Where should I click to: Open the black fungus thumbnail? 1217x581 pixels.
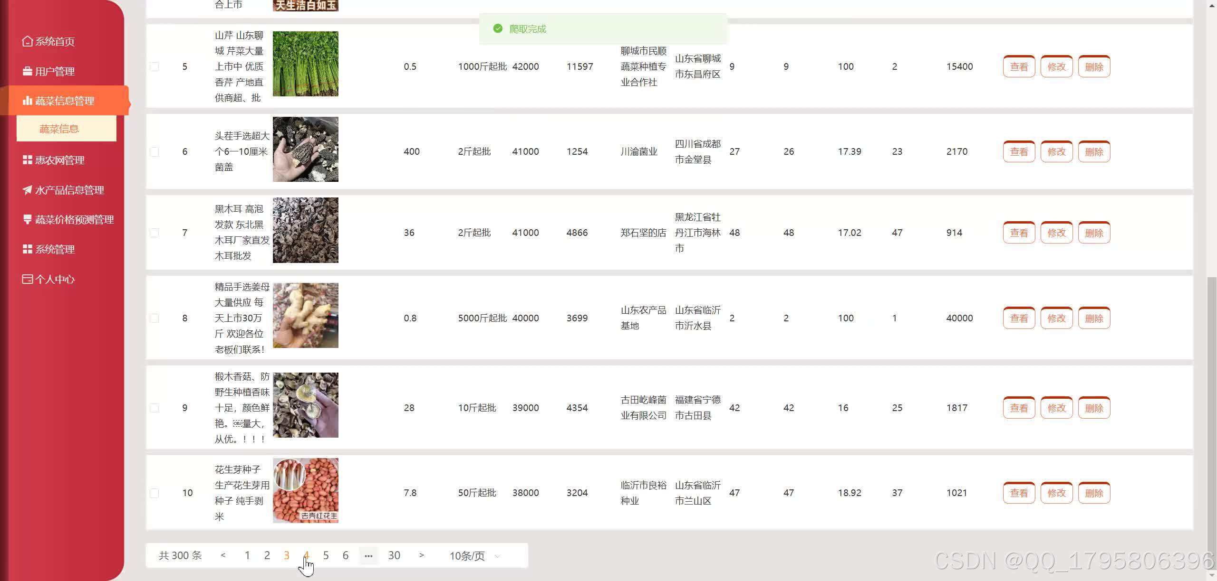click(306, 230)
